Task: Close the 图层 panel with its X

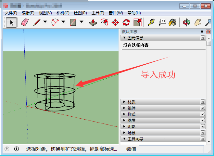Action: tap(203, 120)
